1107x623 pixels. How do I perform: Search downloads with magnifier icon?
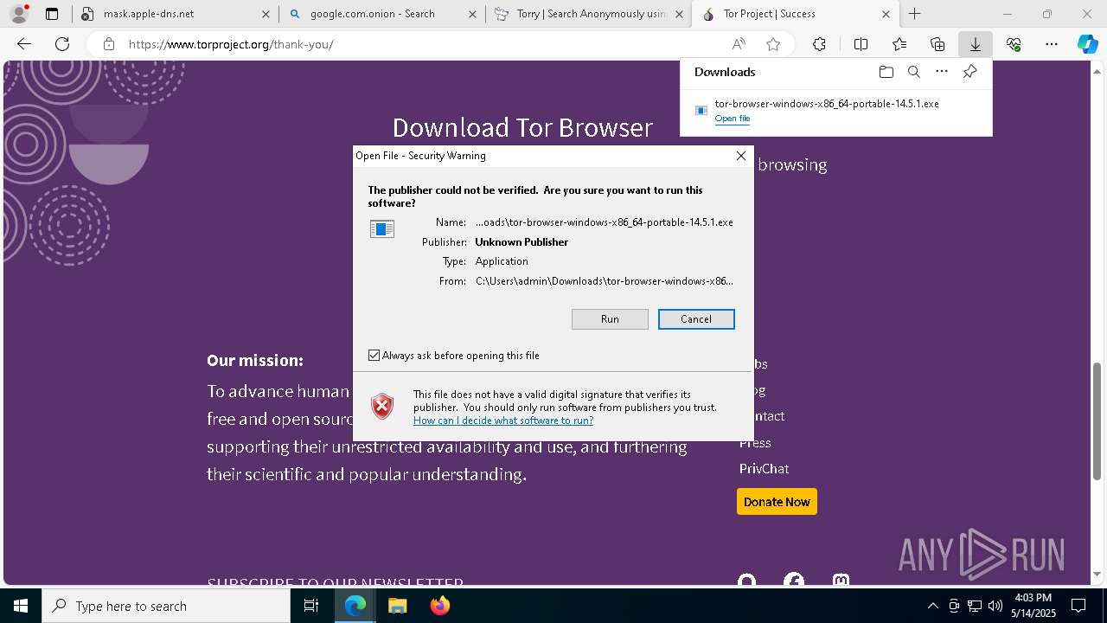pyautogui.click(x=913, y=72)
